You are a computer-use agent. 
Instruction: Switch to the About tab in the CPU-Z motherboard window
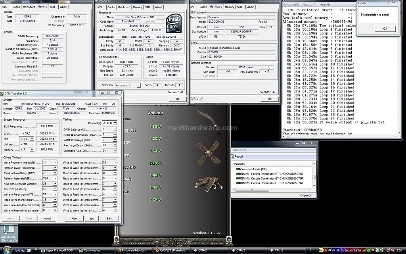[x=251, y=7]
